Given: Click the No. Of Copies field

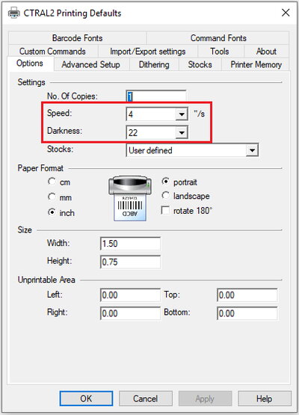Looking at the screenshot, I should coord(156,96).
